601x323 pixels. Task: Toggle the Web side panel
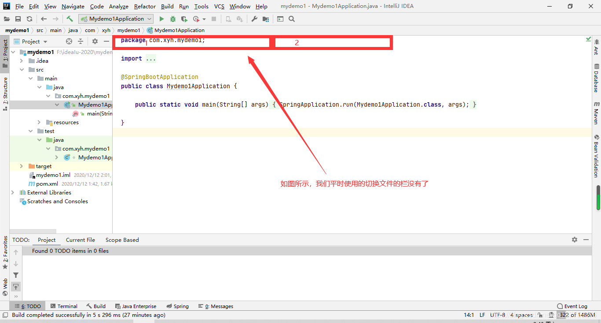coord(5,287)
